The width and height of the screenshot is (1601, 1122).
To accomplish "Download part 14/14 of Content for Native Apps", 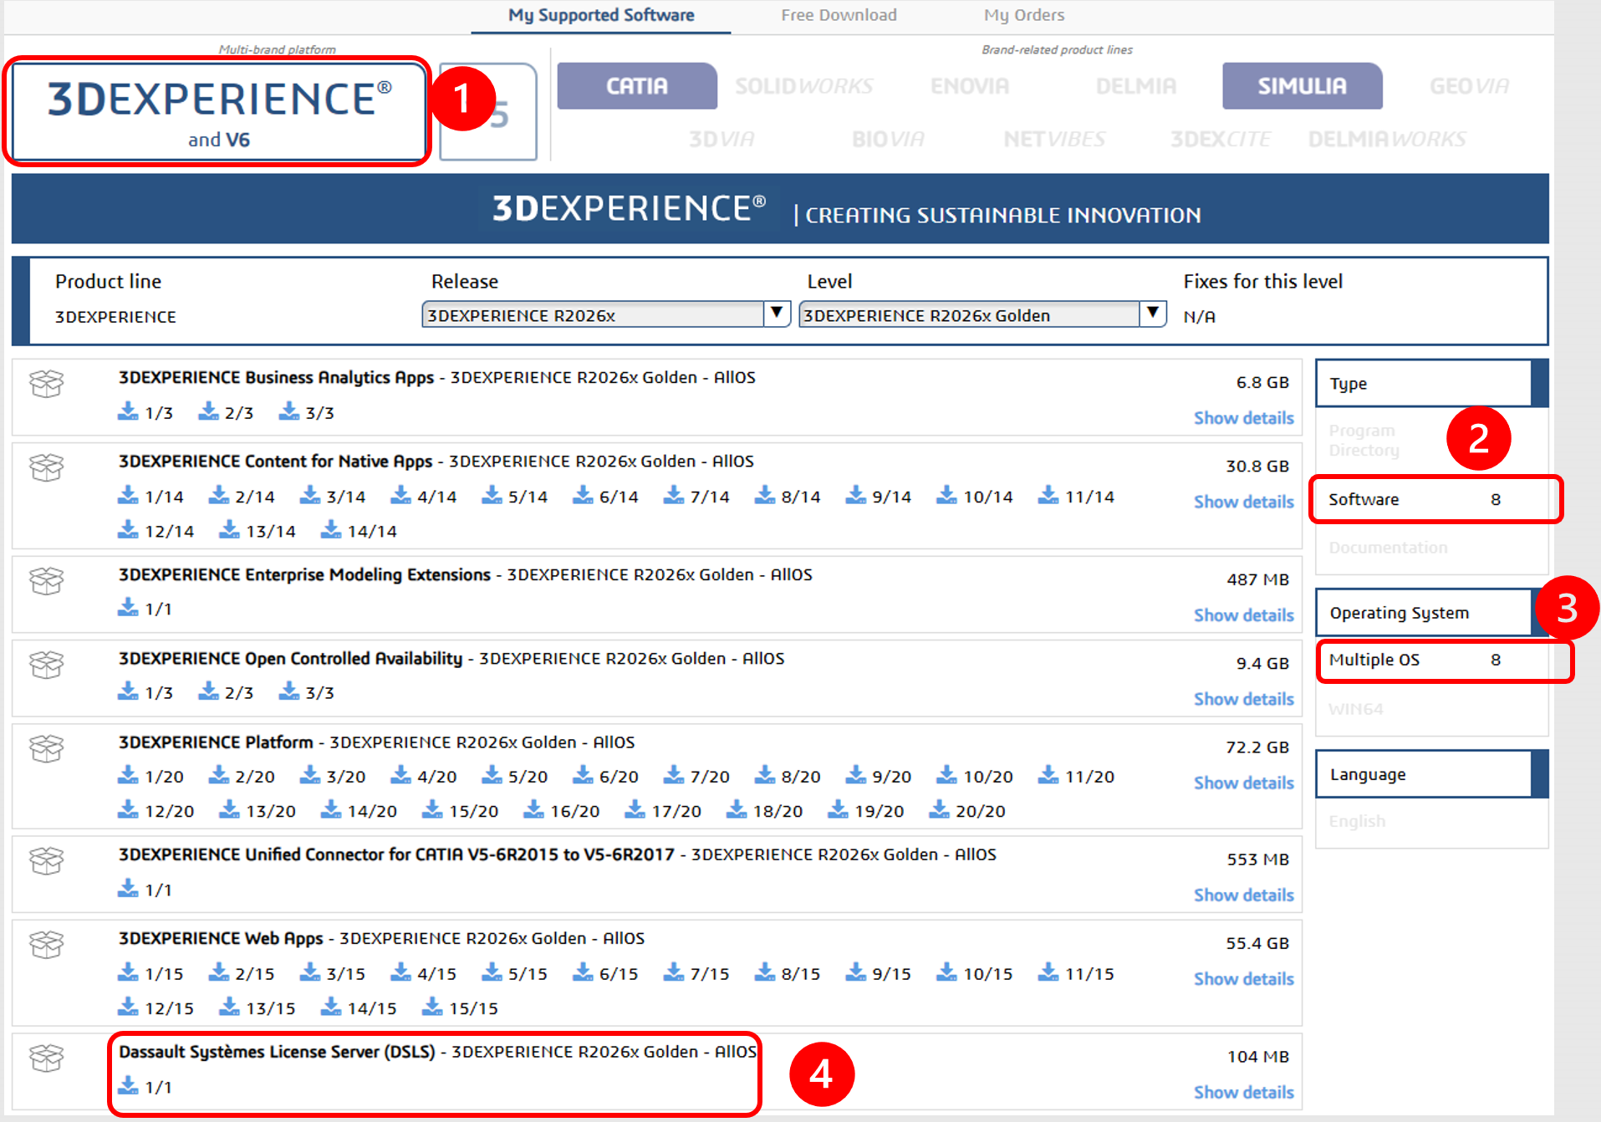I will [359, 531].
